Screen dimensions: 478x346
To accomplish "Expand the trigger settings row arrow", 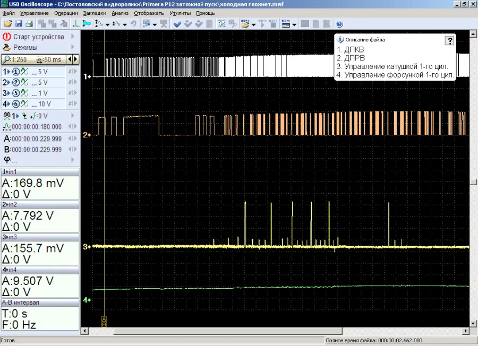I will point(73,116).
